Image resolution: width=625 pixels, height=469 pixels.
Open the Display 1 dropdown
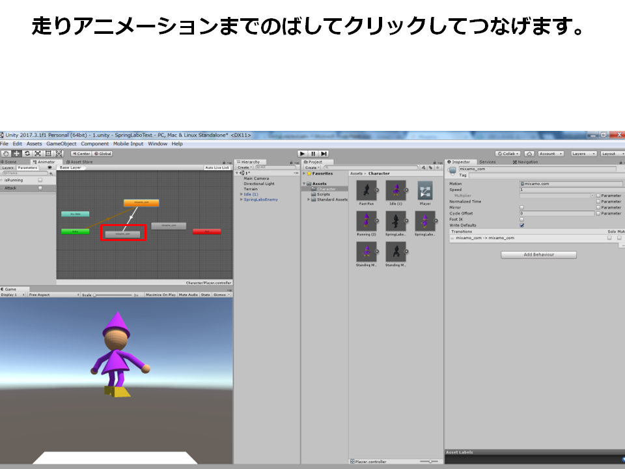[x=13, y=294]
